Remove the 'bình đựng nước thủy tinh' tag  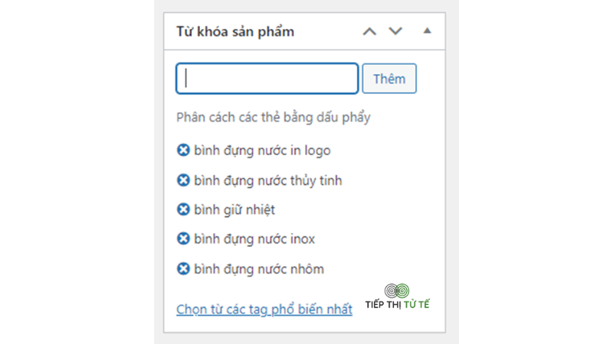tap(183, 180)
